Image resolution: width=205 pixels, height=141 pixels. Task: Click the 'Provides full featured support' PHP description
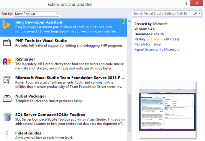tap(69, 45)
